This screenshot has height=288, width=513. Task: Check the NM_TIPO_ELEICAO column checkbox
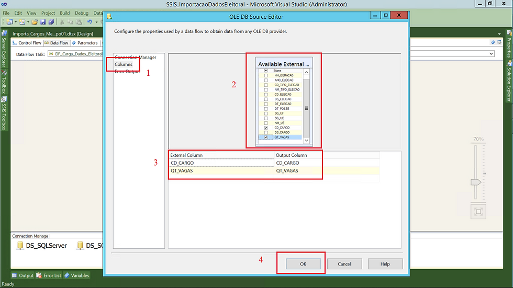point(266,89)
